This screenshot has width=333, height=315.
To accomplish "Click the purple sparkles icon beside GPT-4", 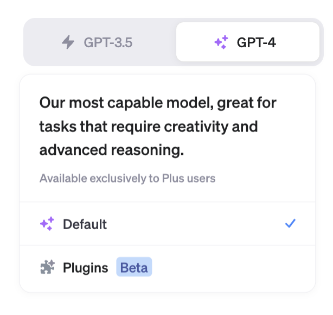I will coord(221,42).
